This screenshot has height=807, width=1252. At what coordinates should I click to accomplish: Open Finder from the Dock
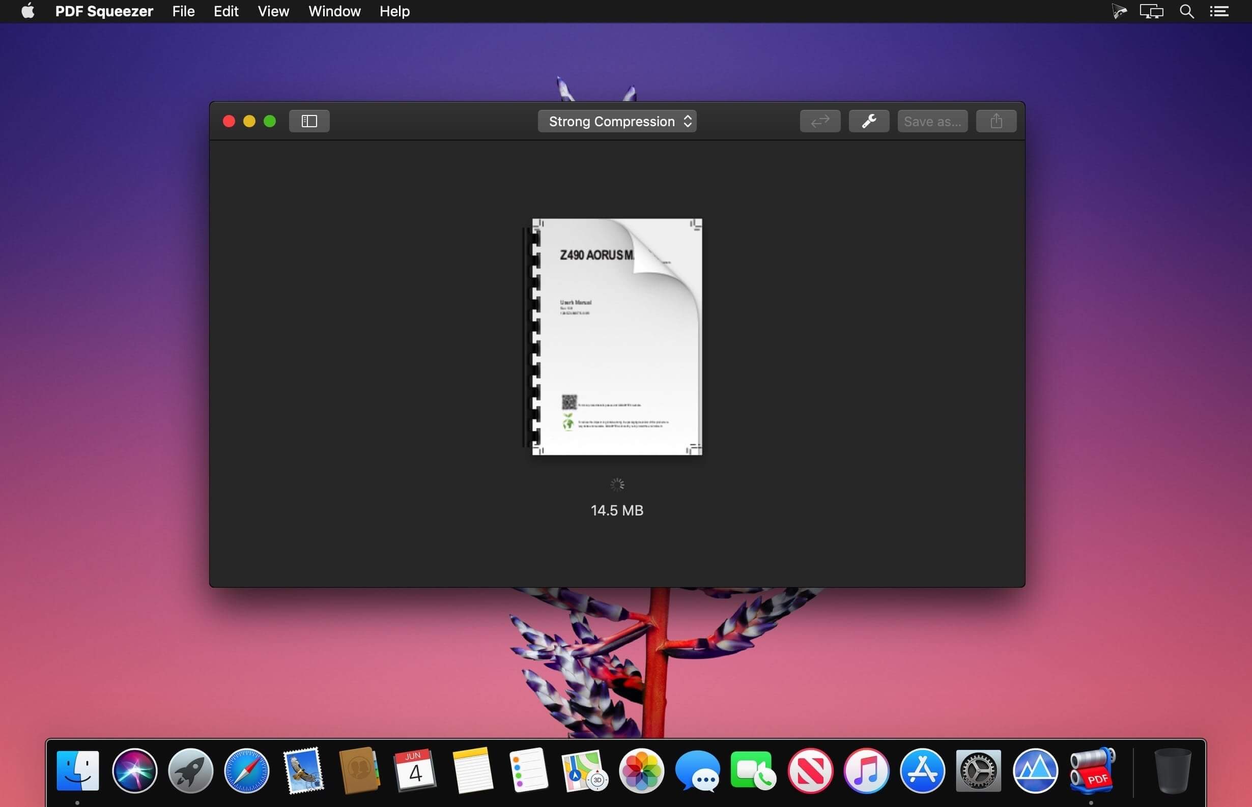[77, 771]
